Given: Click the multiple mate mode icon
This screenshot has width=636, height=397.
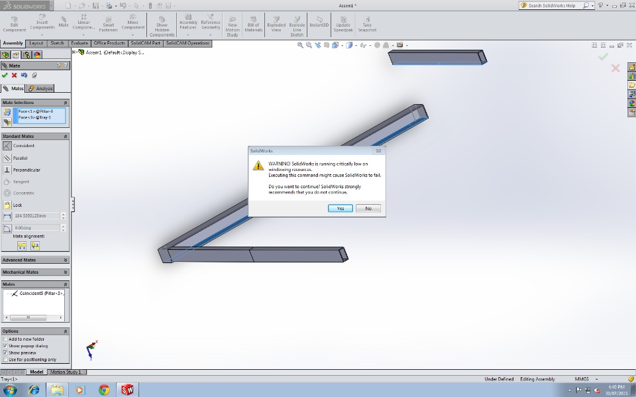Looking at the screenshot, I should 7,121.
